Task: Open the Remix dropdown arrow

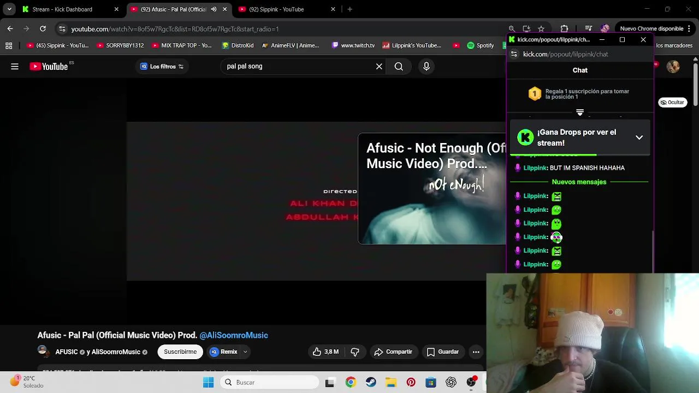Action: (245, 352)
